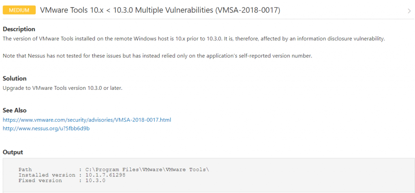
Task: Click the installed version value 10.1.7.61298
Action: pyautogui.click(x=105, y=175)
